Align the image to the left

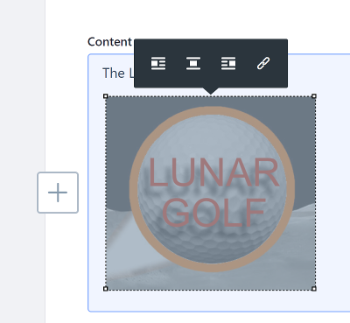158,63
